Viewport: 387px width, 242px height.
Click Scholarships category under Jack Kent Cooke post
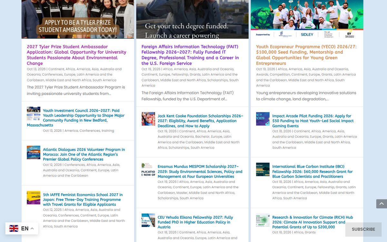pyautogui.click(x=179, y=148)
